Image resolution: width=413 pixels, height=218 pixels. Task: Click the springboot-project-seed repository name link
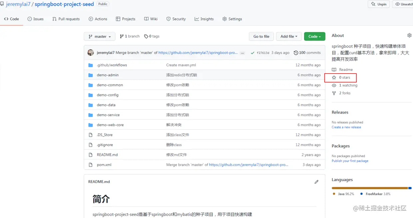64,4
